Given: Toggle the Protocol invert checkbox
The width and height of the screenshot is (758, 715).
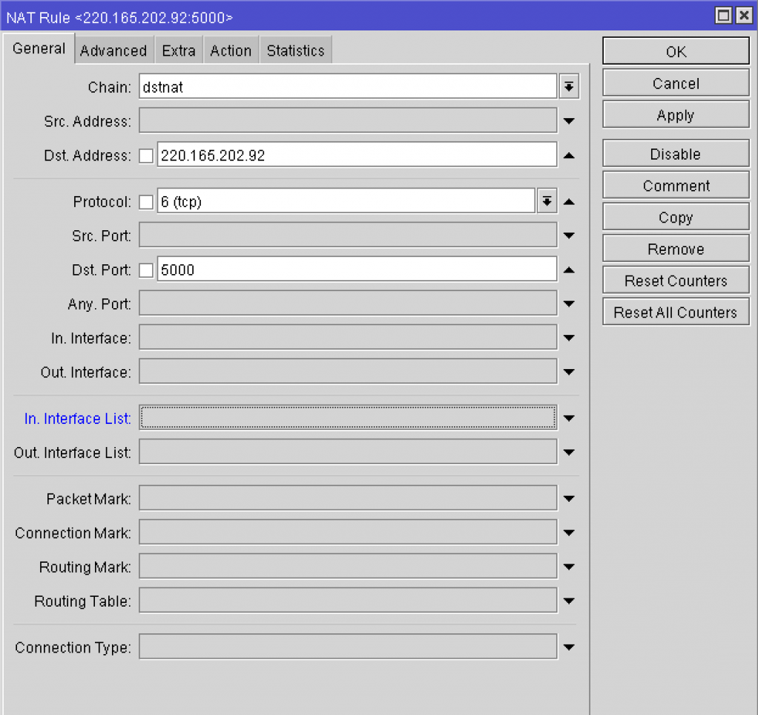Looking at the screenshot, I should [x=146, y=202].
